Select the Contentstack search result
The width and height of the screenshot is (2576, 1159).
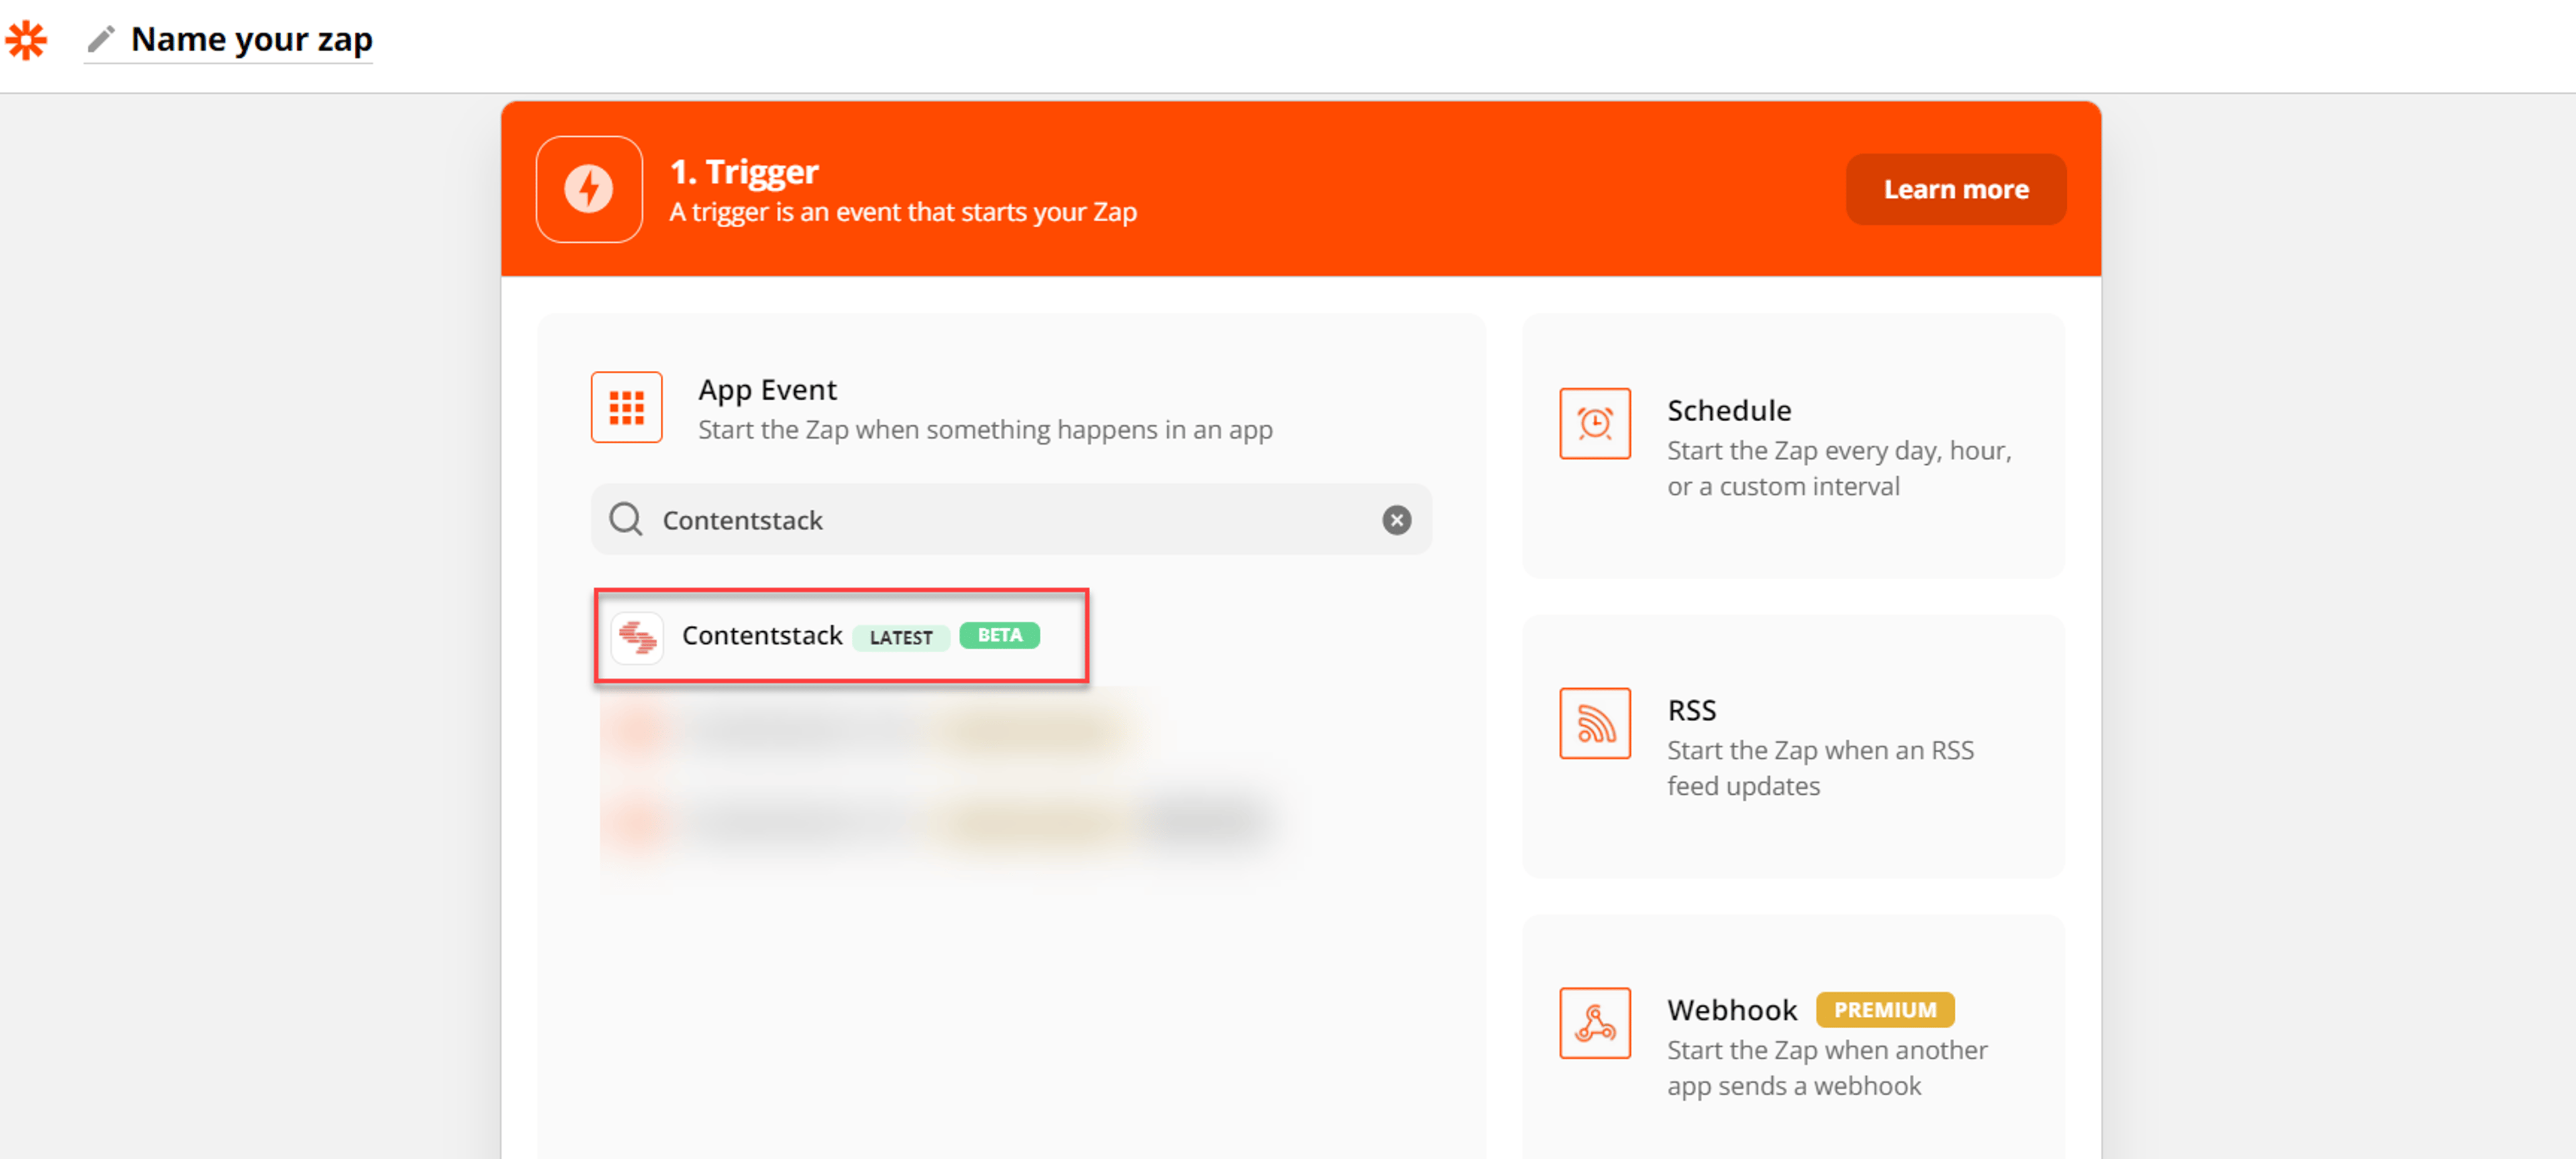pos(841,636)
